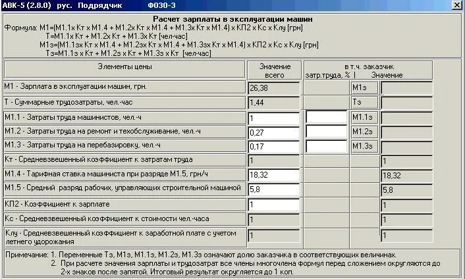Click the M1.1 machinist labor input field

click(x=274, y=118)
